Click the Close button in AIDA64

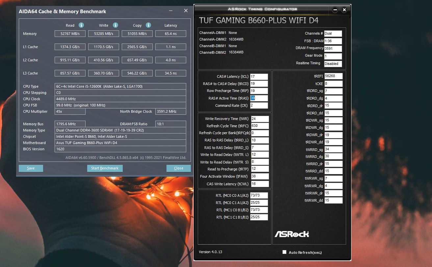(x=179, y=168)
